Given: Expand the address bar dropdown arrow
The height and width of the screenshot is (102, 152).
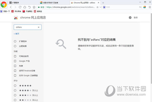Looking at the screenshot, I should coord(100,7).
